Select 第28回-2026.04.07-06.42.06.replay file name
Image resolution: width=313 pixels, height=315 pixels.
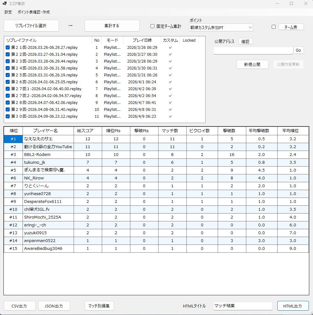click(x=44, y=103)
